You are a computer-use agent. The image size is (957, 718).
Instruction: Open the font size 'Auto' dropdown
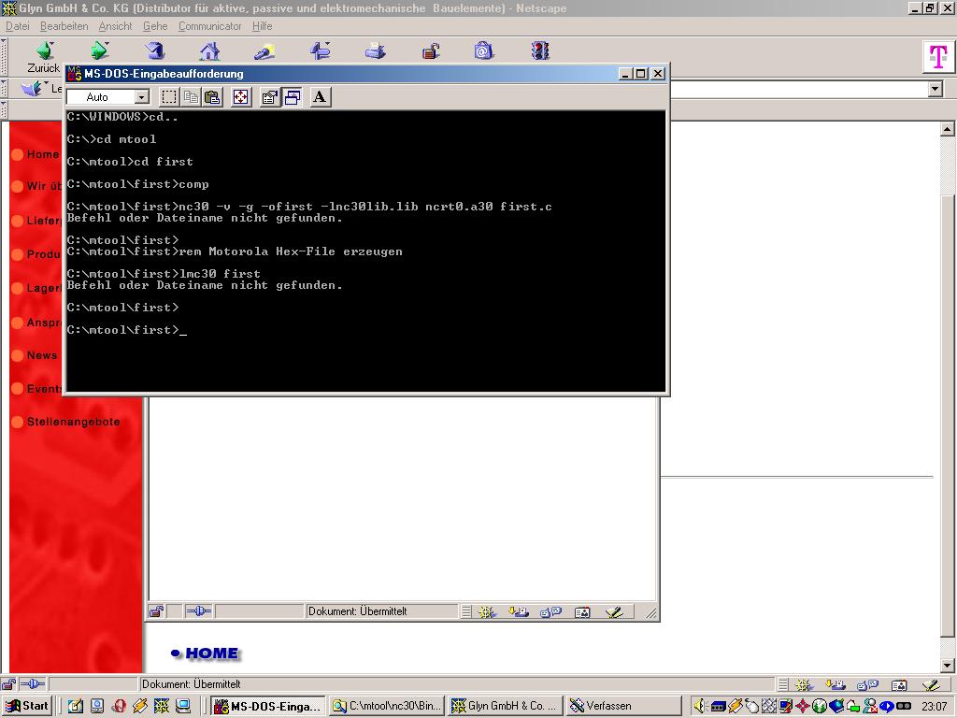point(142,97)
